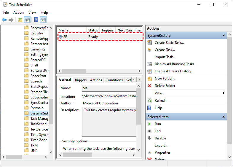Click the Registry folder icon

pos(26,33)
